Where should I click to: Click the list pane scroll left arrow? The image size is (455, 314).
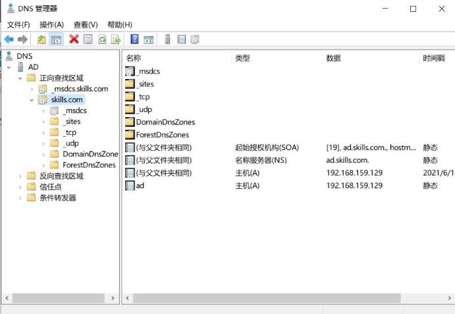[x=127, y=298]
